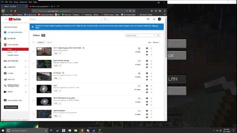Select checkbox for What Will Happen video
Image resolution: width=237 pixels, height=133 pixels.
(x=34, y=101)
